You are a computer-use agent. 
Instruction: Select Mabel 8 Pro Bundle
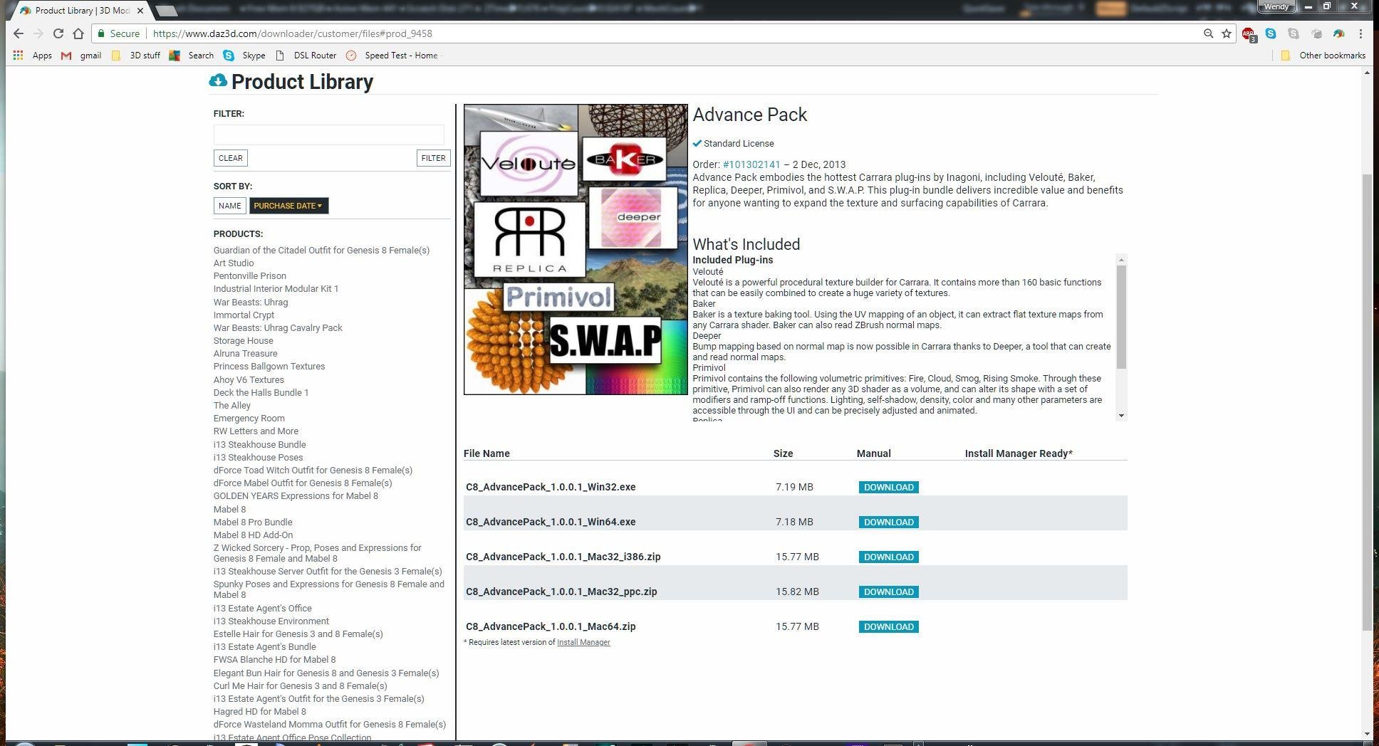pos(253,522)
